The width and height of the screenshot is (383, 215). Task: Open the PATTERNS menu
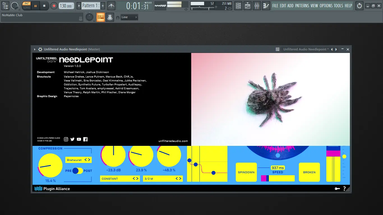(x=302, y=6)
